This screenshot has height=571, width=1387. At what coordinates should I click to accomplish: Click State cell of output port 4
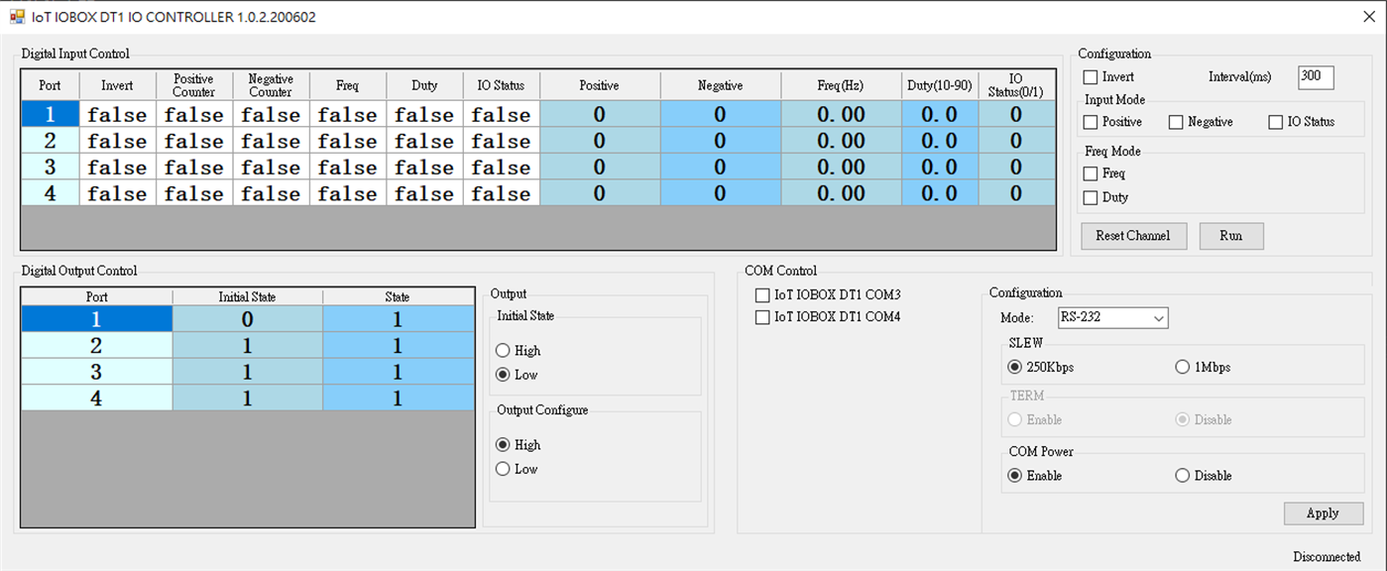398,399
